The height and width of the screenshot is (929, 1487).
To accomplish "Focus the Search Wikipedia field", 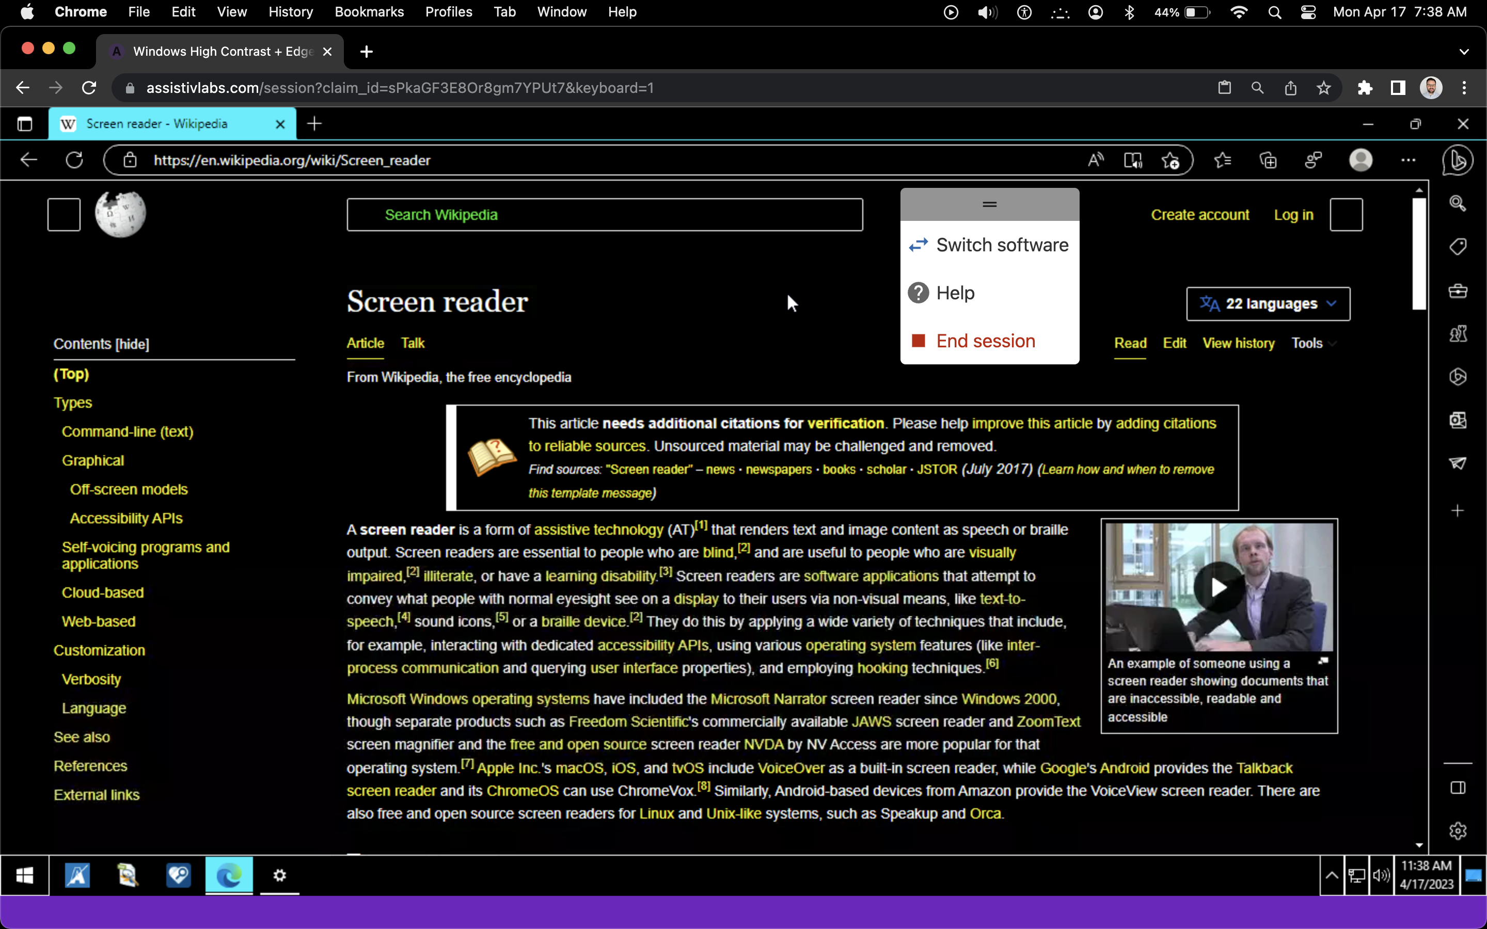I will 605,214.
